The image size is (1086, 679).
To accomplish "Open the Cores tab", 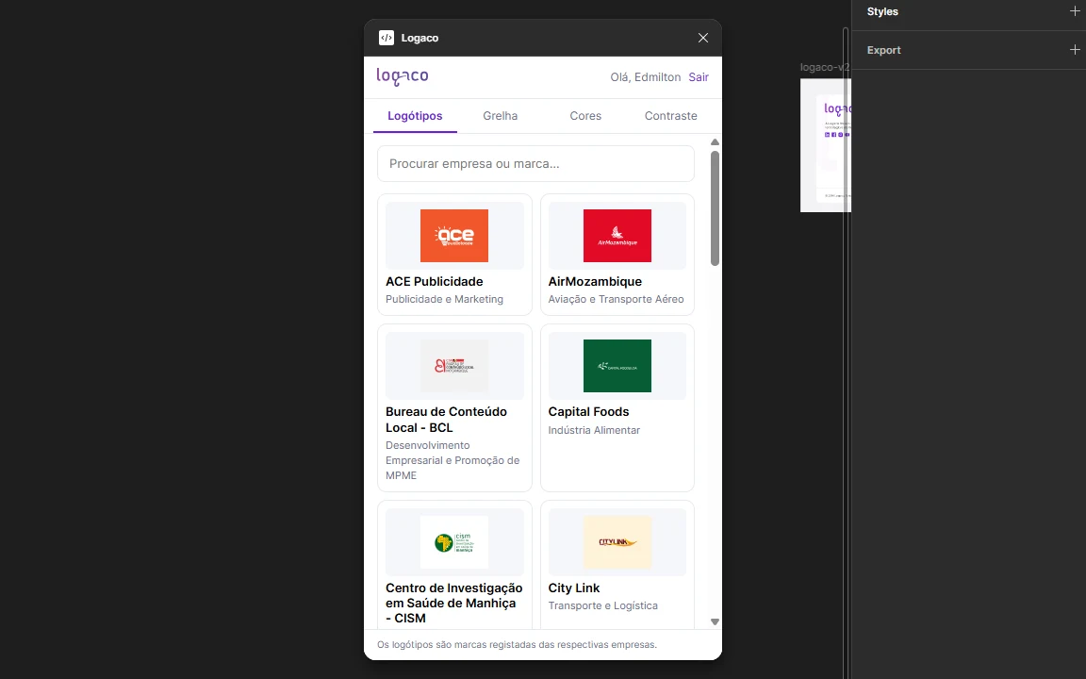I will pos(585,116).
